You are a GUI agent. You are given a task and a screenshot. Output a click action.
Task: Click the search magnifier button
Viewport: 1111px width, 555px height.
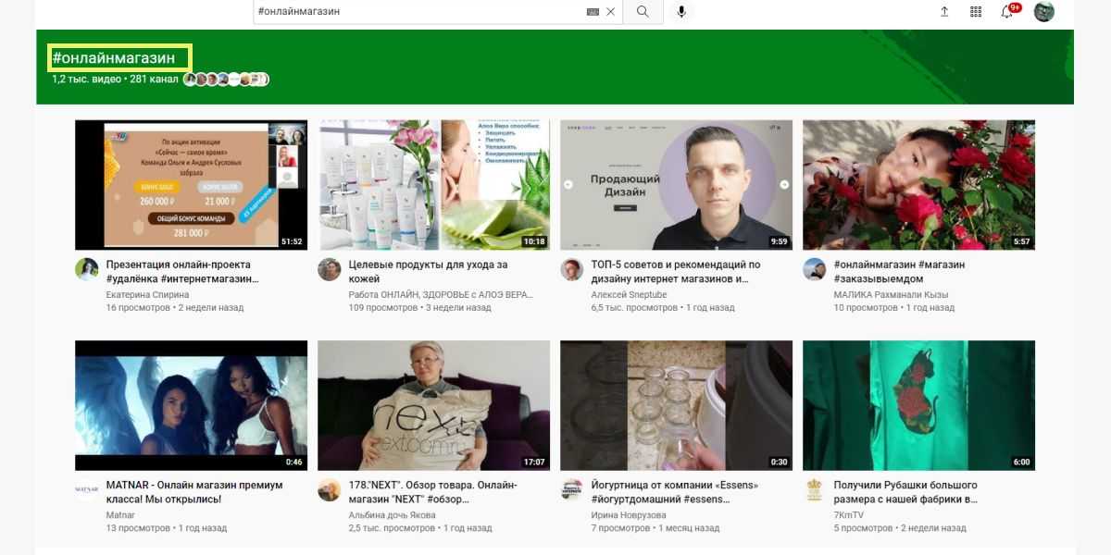(643, 12)
